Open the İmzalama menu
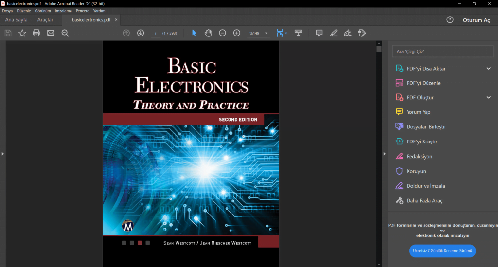Screen dimensions: 498x267 point(63,11)
